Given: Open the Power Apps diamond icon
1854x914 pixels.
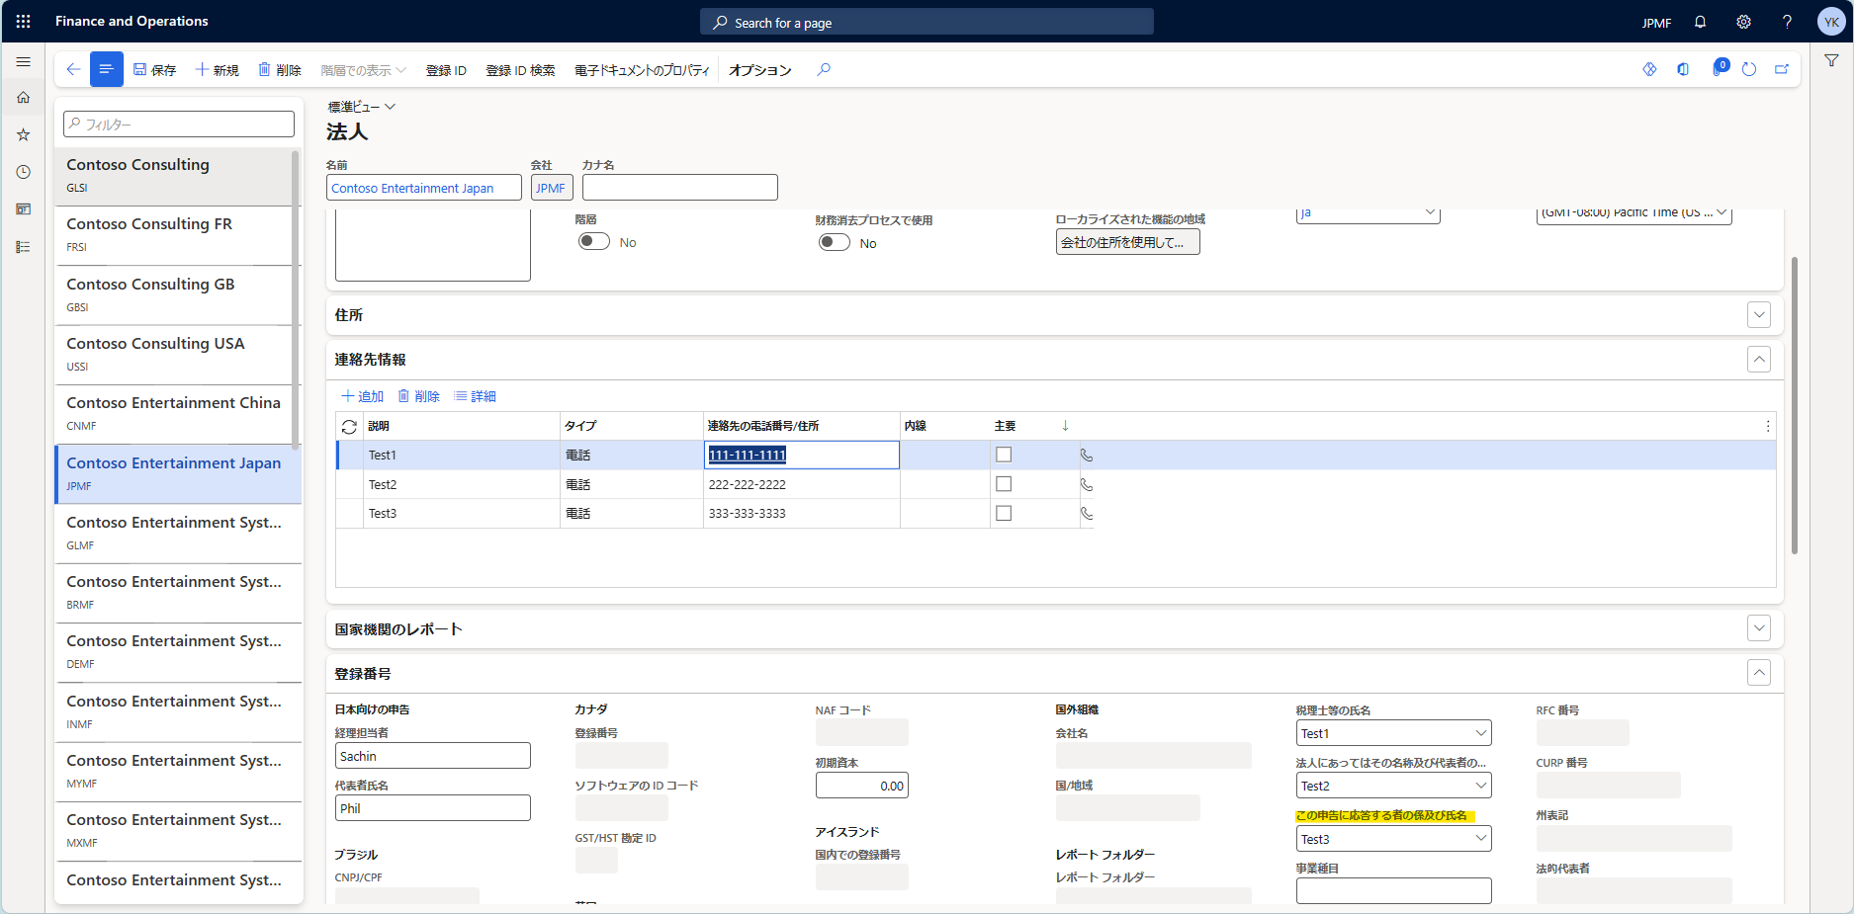Looking at the screenshot, I should pyautogui.click(x=1649, y=69).
